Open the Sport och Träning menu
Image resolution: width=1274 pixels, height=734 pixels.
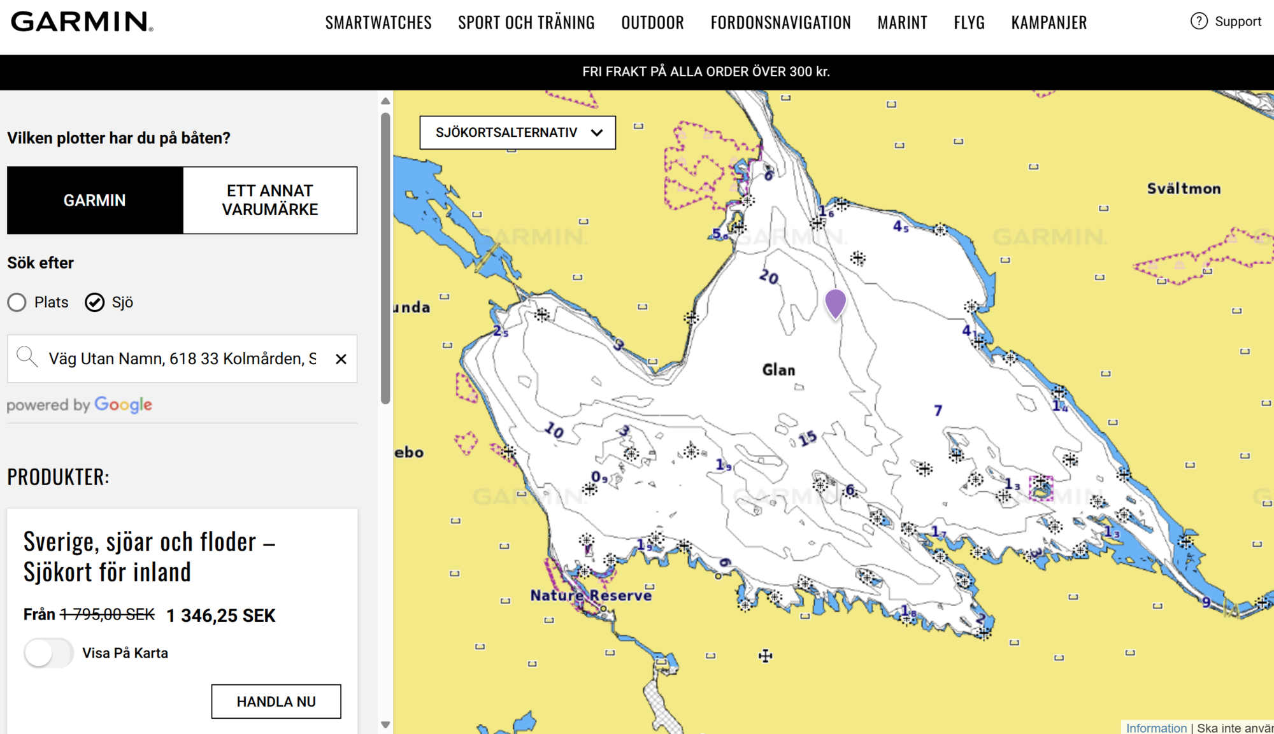(x=526, y=22)
